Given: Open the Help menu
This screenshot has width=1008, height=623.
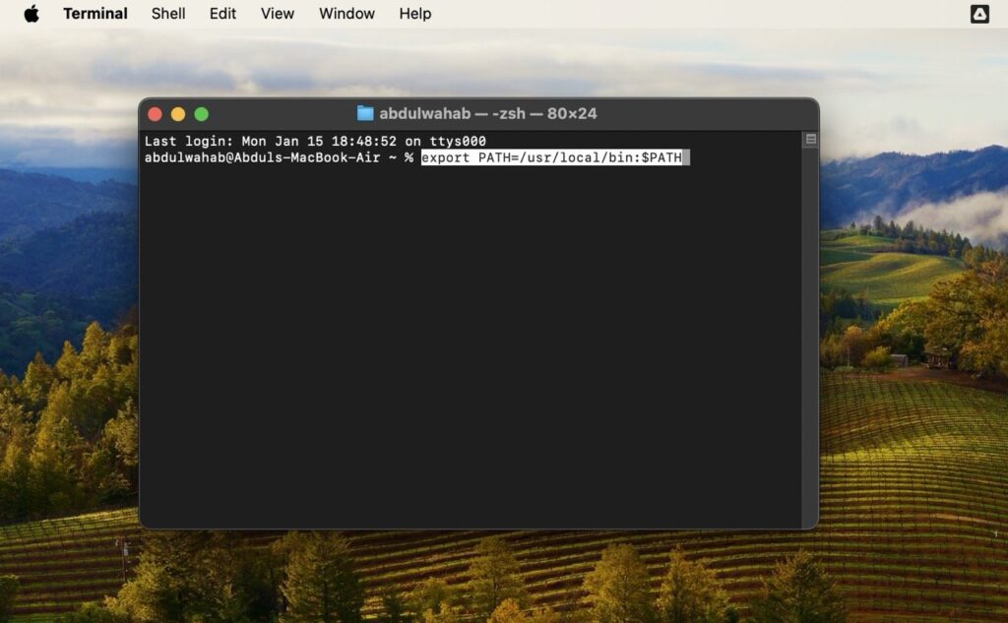Looking at the screenshot, I should point(414,14).
